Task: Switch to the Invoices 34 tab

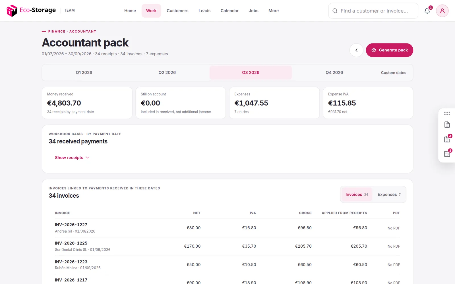Action: 357,195
